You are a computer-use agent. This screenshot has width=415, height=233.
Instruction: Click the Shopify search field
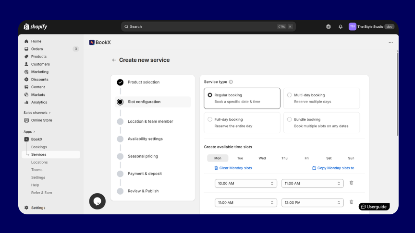coord(208,27)
